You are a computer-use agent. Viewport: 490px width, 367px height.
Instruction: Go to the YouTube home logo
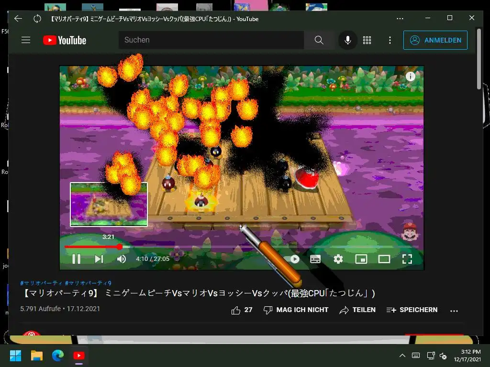click(x=65, y=40)
